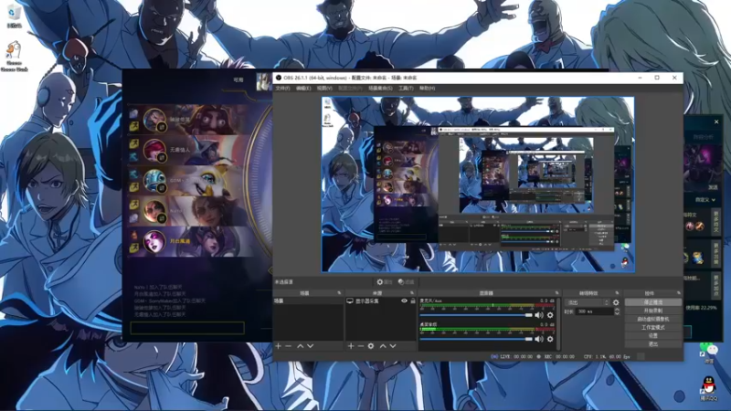Open the fade transition type dropdown
Screen dimensions: 731x411
587,302
